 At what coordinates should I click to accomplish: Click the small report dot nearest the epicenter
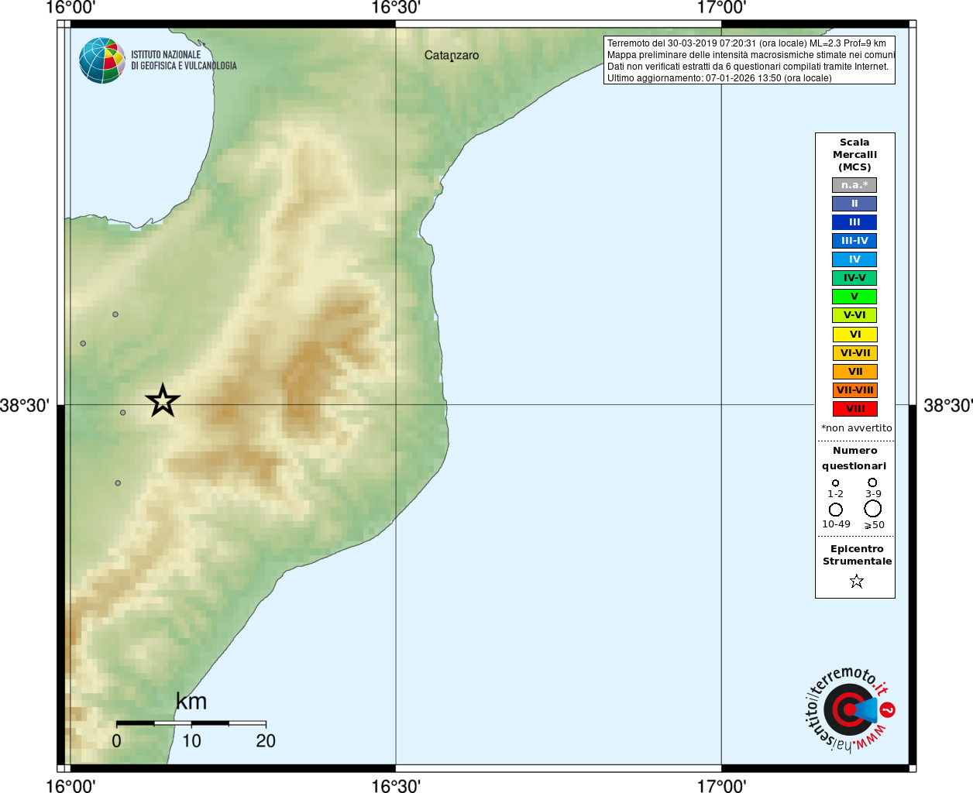click(x=122, y=413)
